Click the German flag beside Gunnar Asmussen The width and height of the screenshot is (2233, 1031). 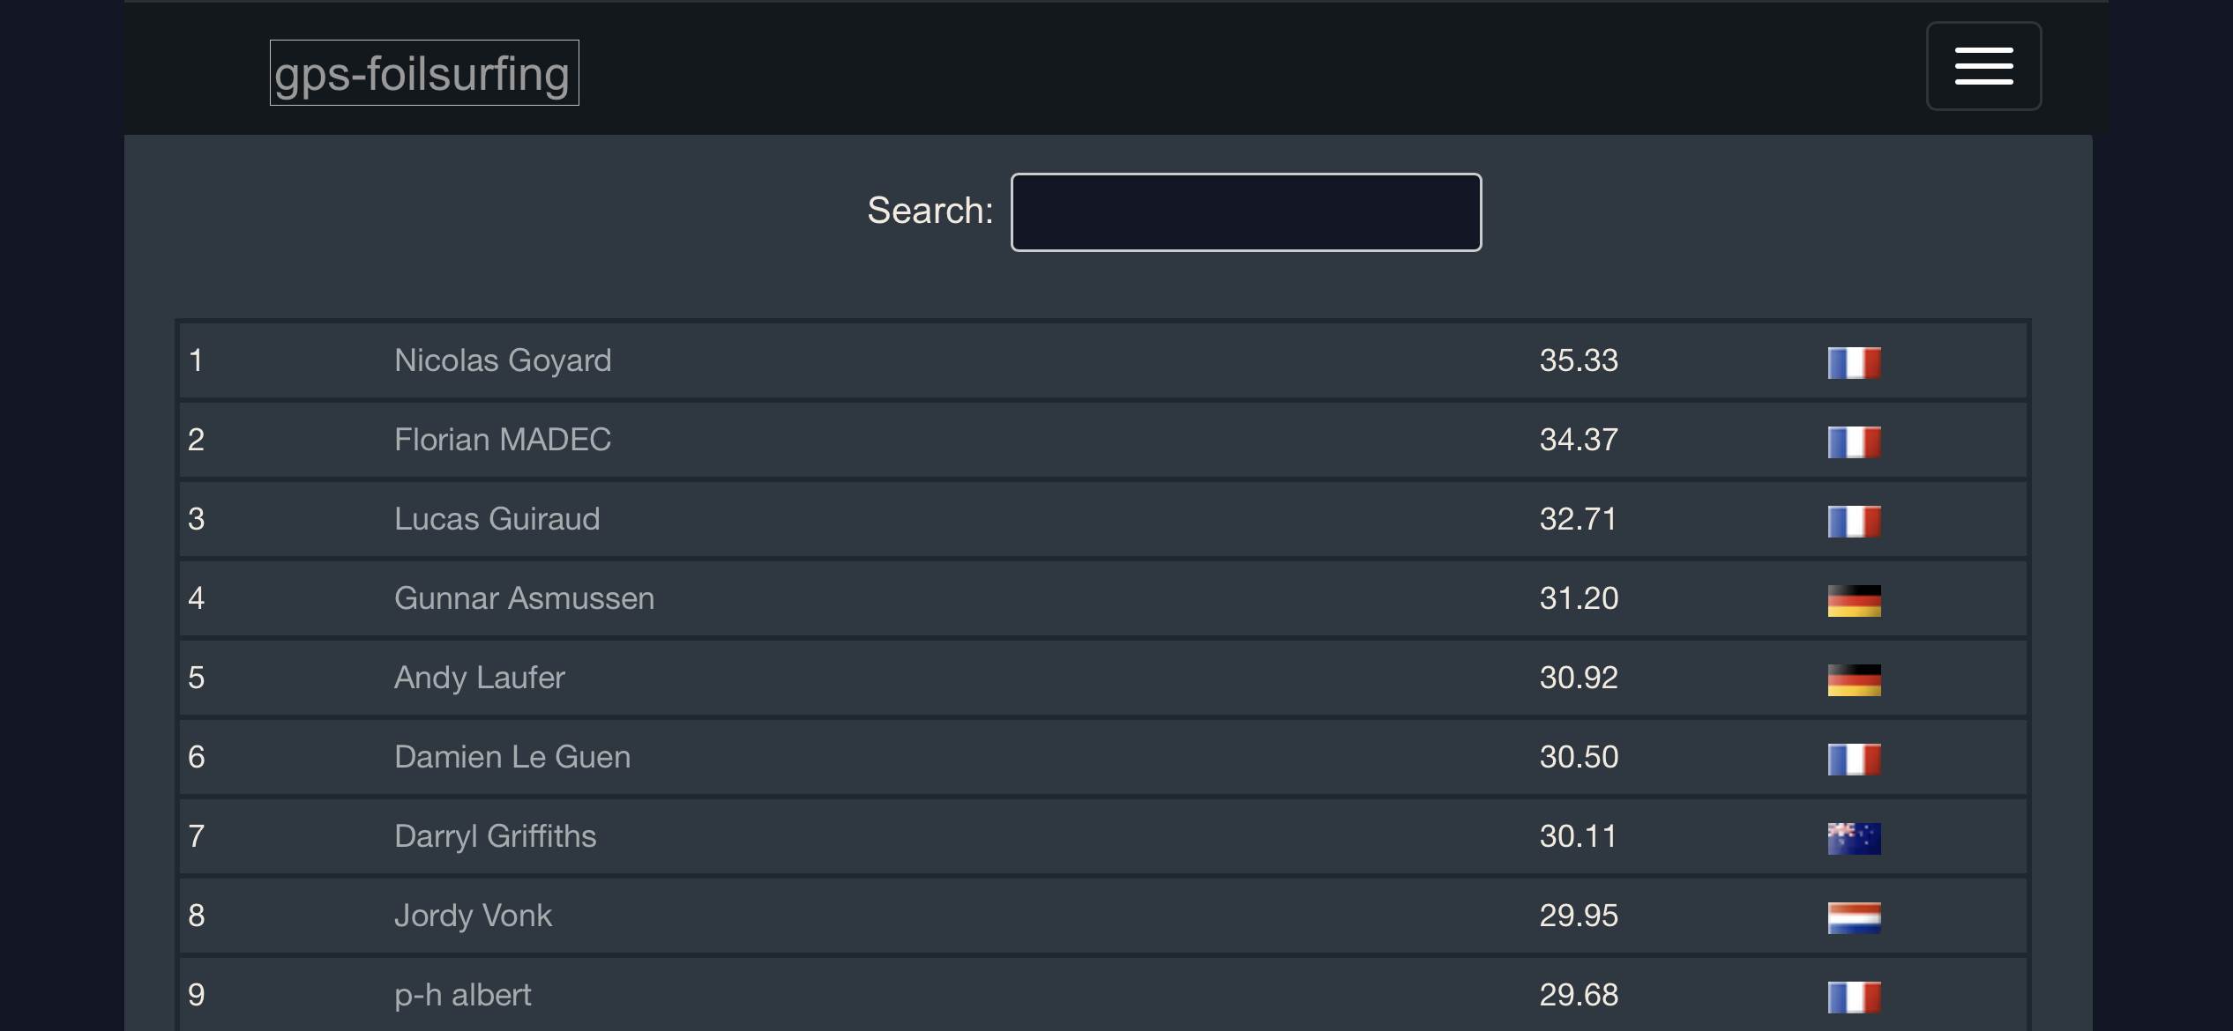pyautogui.click(x=1854, y=600)
